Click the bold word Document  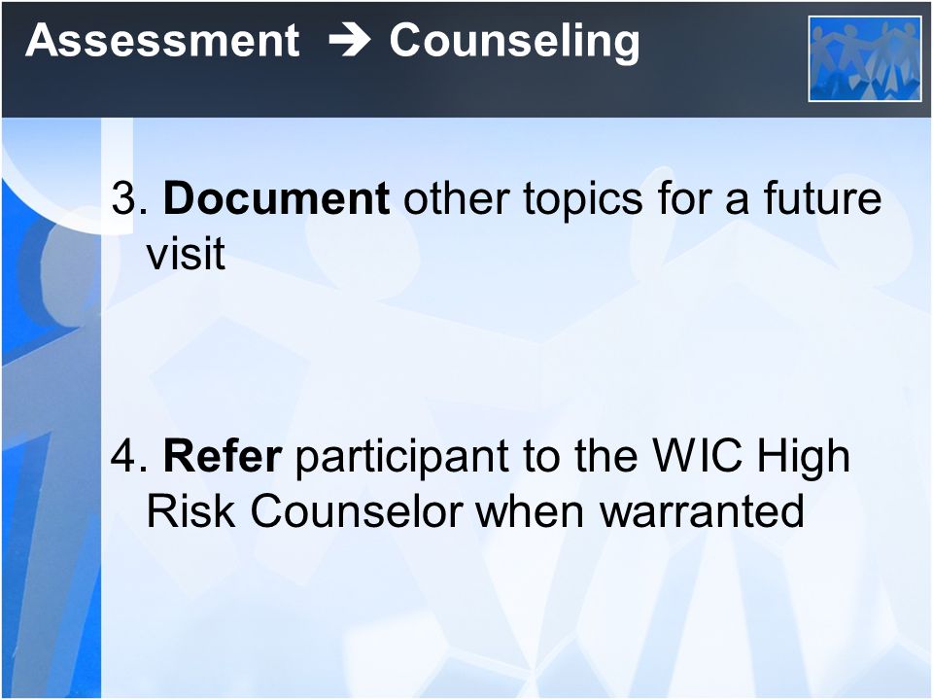click(277, 198)
